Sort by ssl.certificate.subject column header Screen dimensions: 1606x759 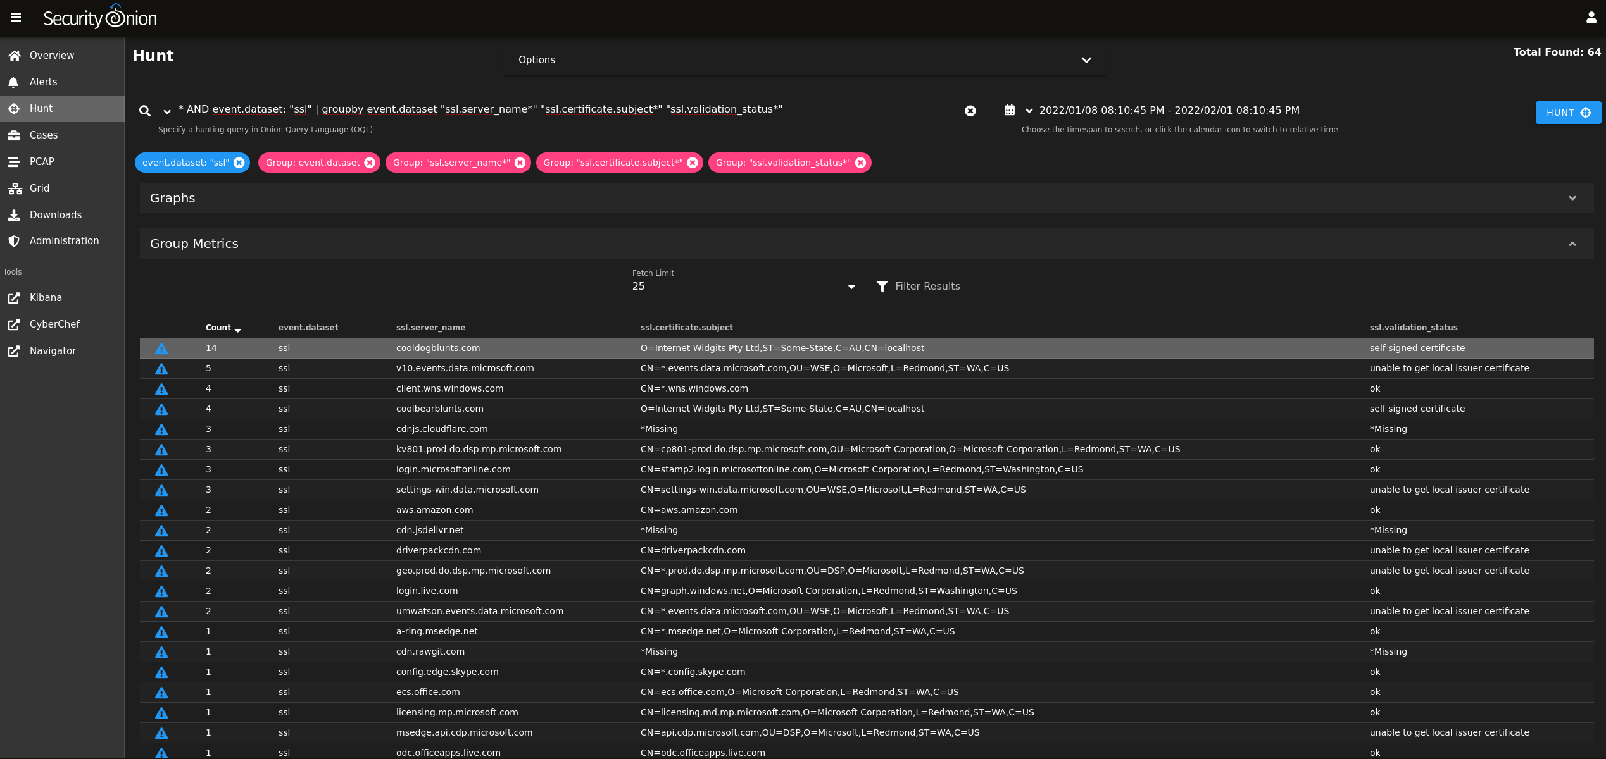click(x=686, y=328)
